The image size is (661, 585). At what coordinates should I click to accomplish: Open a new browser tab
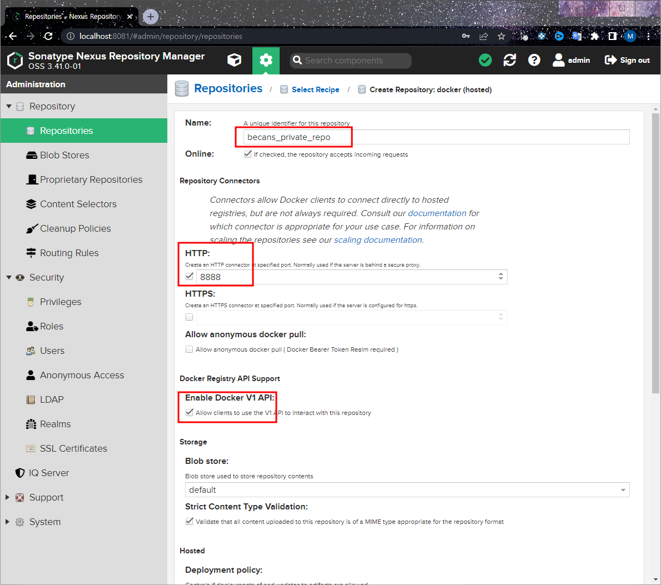151,17
